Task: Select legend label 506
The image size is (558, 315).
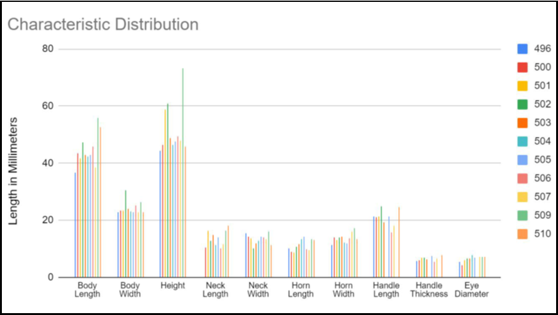Action: [542, 178]
